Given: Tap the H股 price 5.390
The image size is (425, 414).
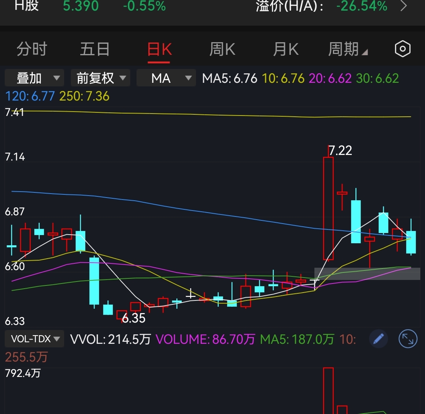Looking at the screenshot, I should click(x=81, y=6).
